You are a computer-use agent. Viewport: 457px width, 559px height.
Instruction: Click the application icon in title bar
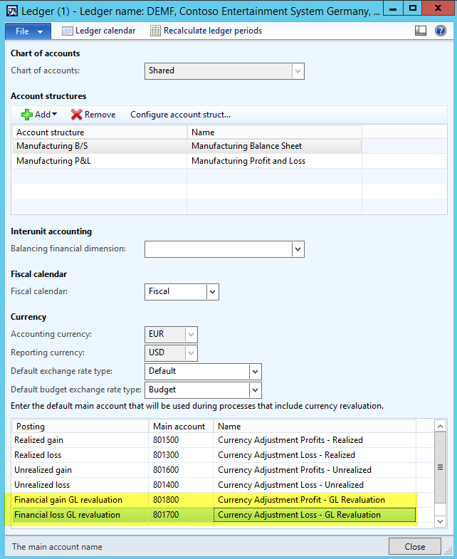point(11,9)
